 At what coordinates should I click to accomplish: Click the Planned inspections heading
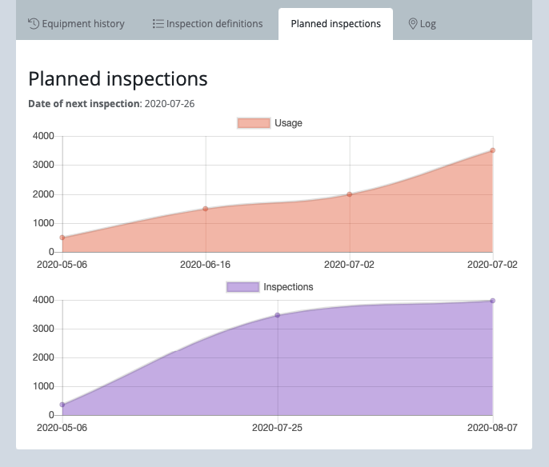coord(118,78)
